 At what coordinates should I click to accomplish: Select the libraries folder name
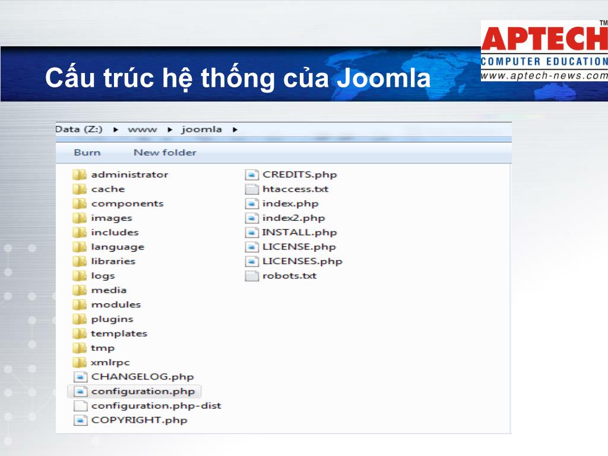click(113, 261)
